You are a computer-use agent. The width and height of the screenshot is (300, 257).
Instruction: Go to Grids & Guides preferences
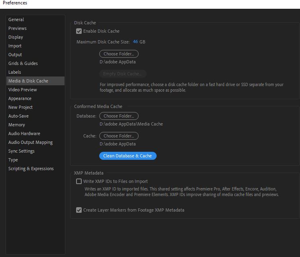23,63
